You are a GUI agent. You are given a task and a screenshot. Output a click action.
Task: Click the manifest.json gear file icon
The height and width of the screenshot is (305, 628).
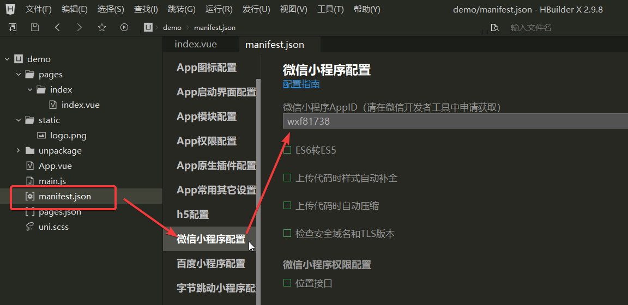(x=29, y=197)
